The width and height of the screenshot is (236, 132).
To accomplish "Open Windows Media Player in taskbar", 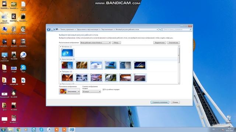I will click(x=26, y=129).
